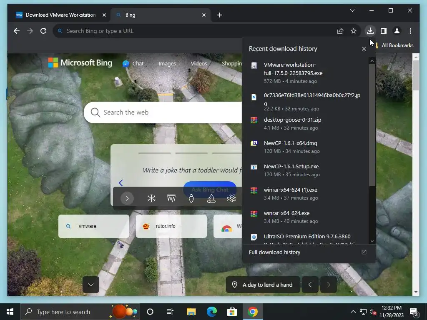Open Microsoft Store from the taskbar
Screen dimensions: 427x320
pyautogui.click(x=232, y=312)
